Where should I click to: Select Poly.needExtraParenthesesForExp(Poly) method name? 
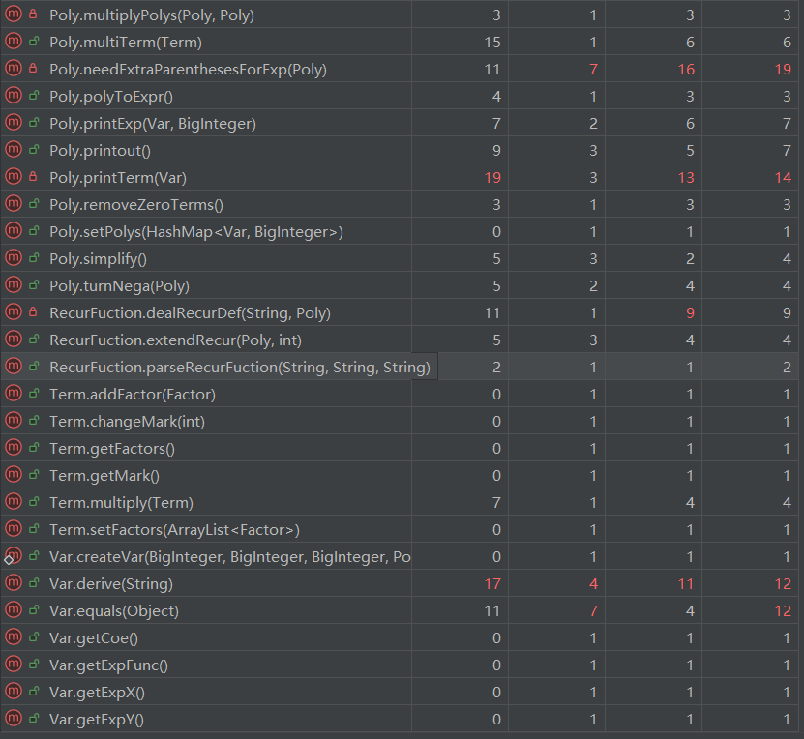(x=189, y=70)
